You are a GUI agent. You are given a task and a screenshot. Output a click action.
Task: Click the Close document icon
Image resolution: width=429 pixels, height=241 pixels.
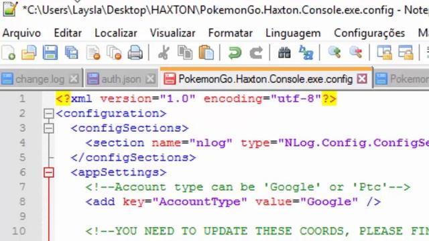(x=93, y=52)
